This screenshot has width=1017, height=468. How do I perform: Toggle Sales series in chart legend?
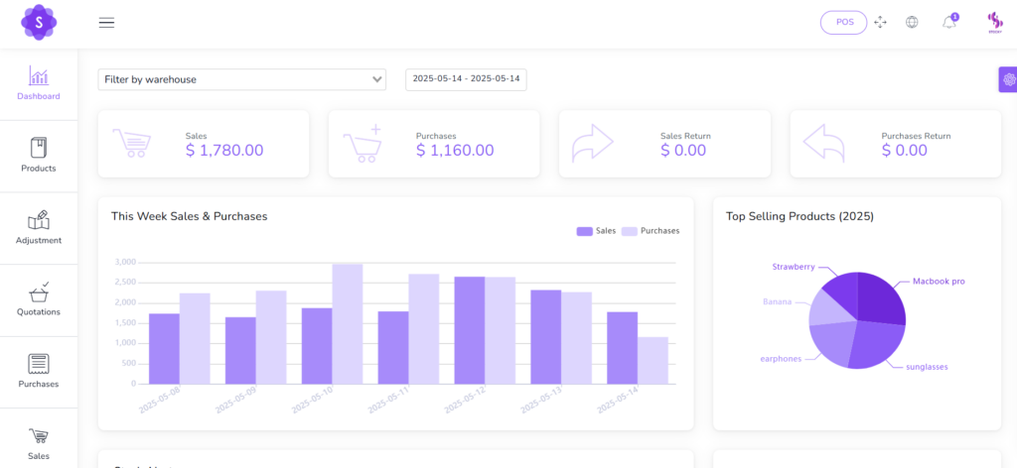pos(596,230)
